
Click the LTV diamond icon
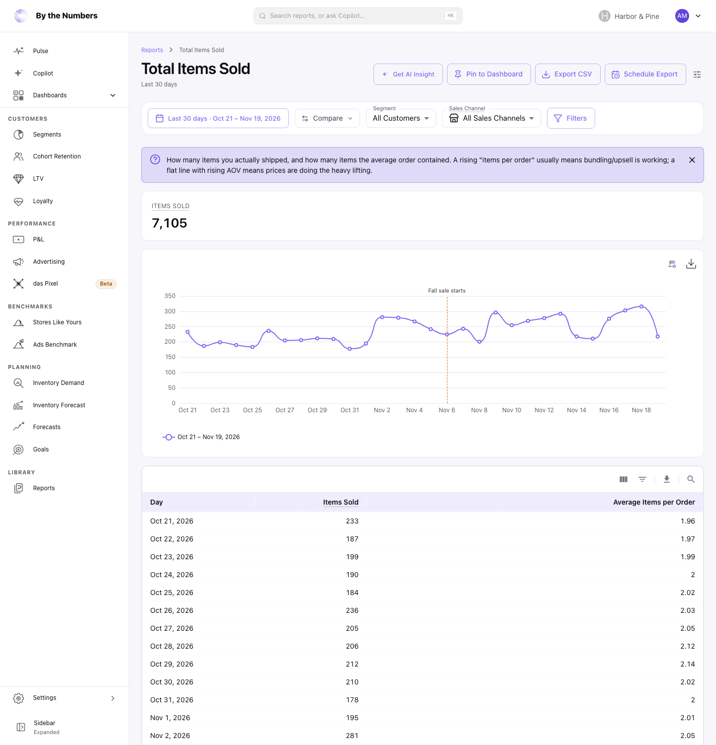point(18,179)
